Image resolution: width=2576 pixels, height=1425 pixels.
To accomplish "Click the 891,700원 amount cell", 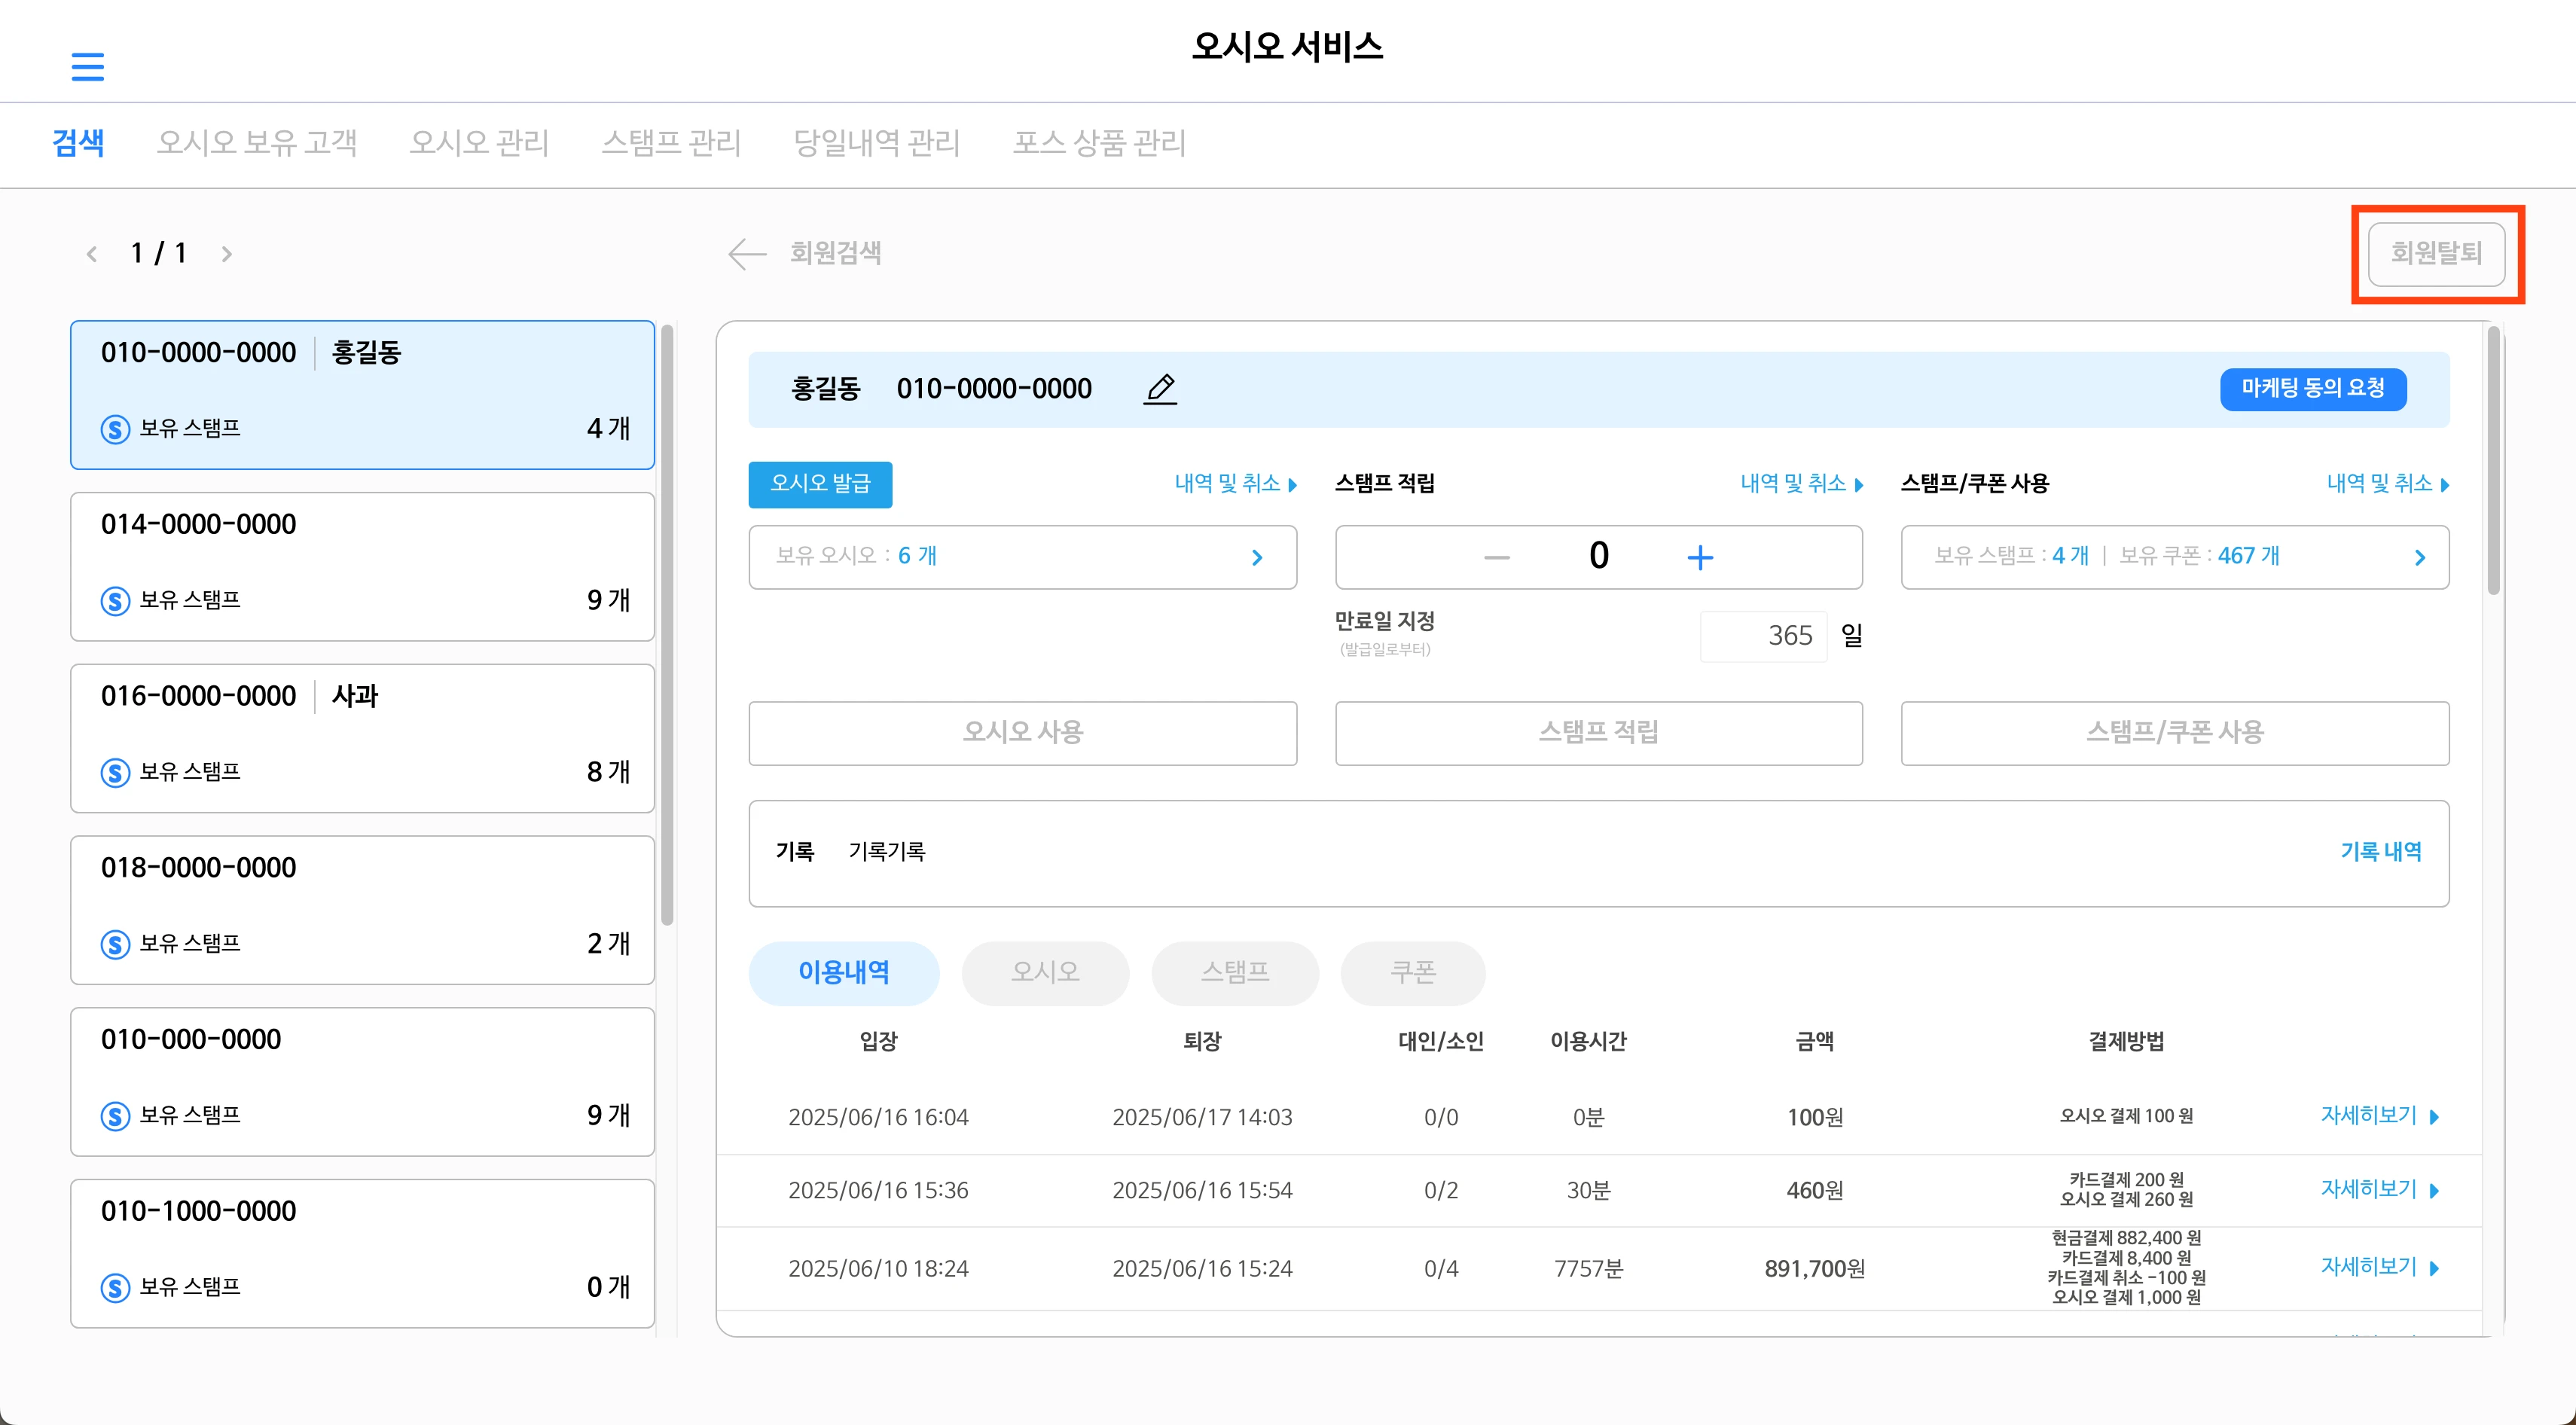I will pos(1814,1269).
